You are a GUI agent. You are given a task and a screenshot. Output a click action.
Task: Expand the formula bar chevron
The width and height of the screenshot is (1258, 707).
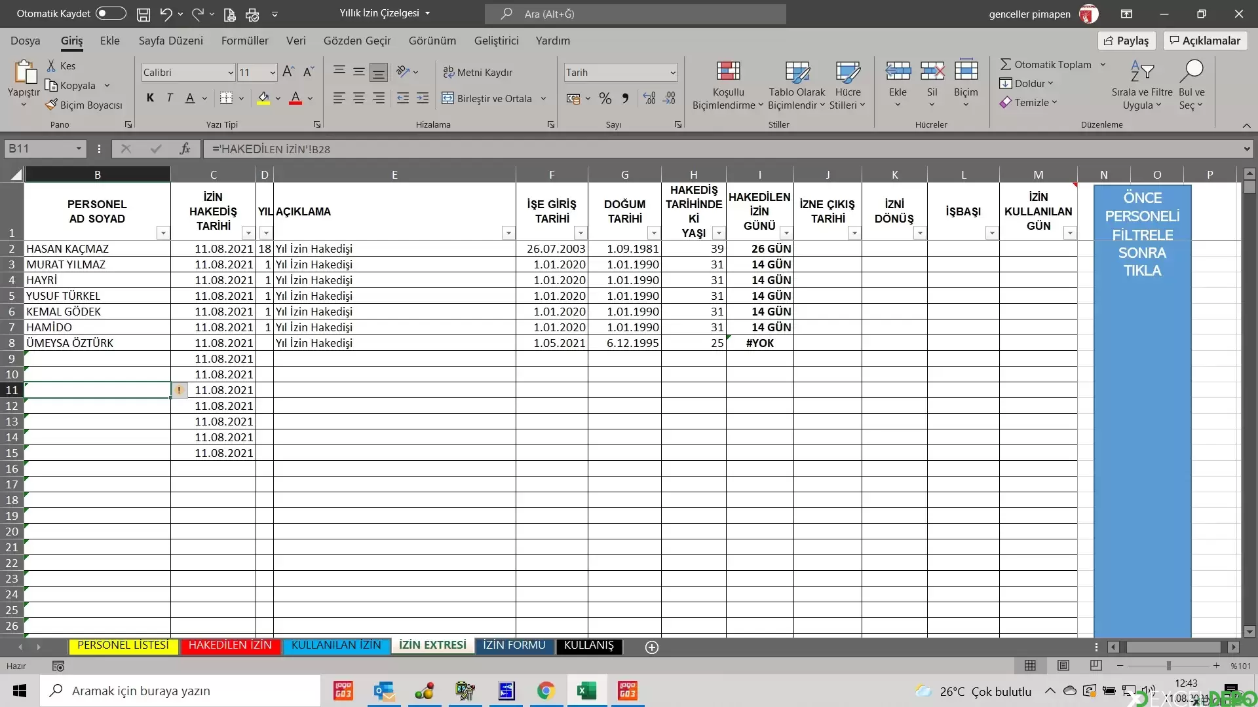tap(1247, 149)
